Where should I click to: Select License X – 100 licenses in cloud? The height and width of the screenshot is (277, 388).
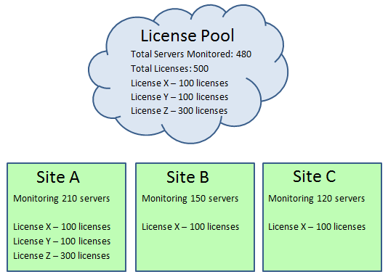[x=179, y=83]
